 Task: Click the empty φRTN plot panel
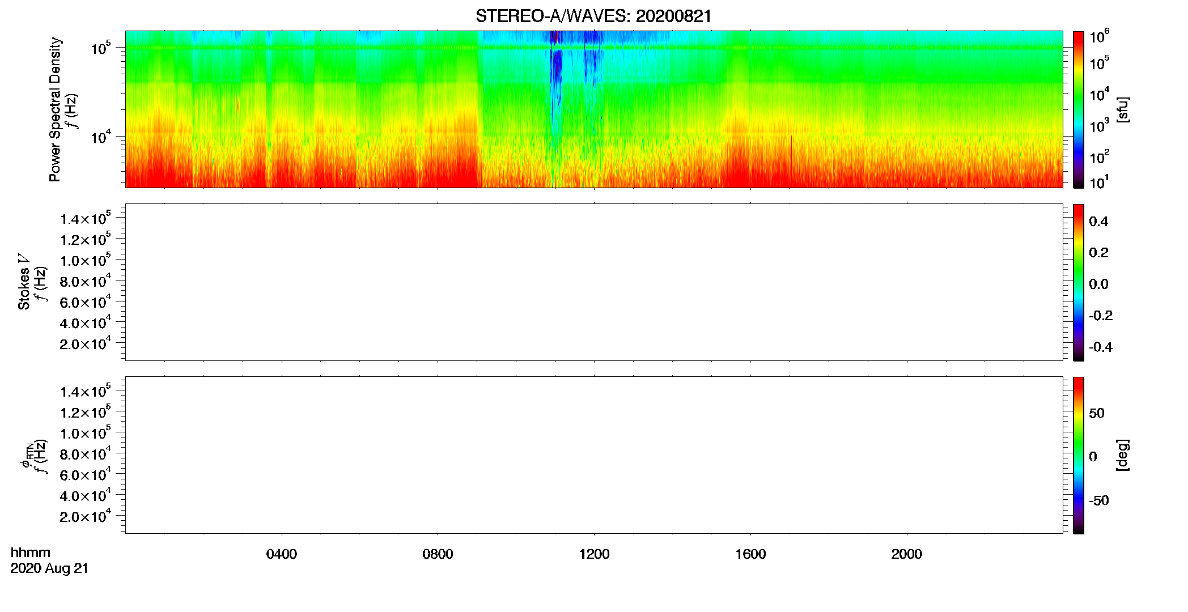tap(594, 455)
